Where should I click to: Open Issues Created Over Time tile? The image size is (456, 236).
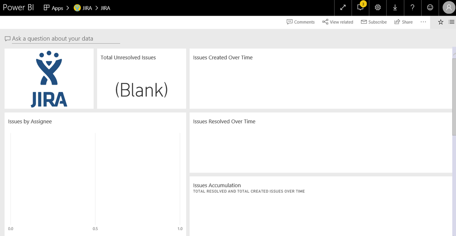[x=321, y=79]
